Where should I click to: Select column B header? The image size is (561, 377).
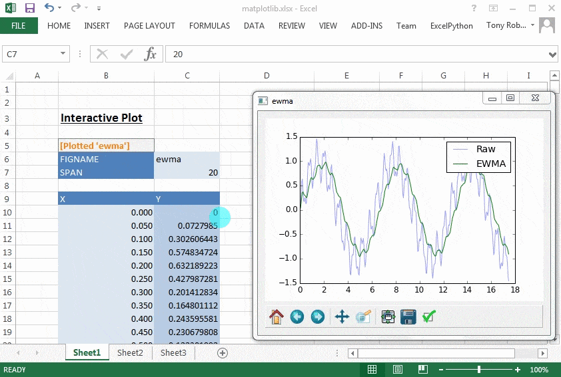click(x=106, y=76)
